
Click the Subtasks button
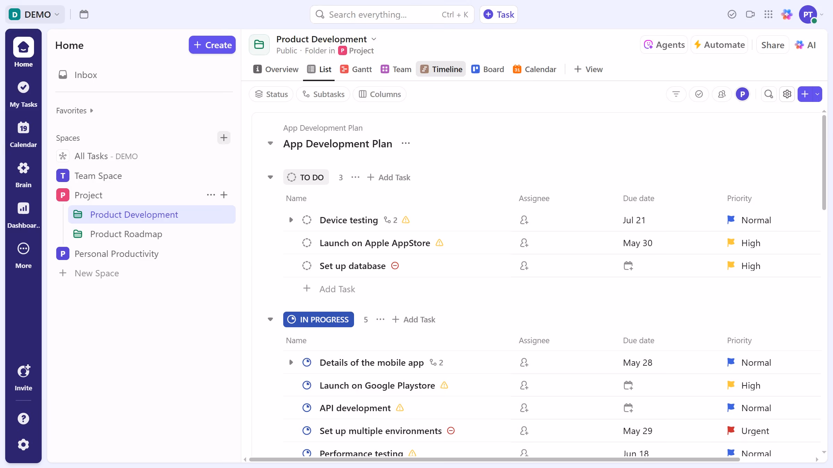323,94
